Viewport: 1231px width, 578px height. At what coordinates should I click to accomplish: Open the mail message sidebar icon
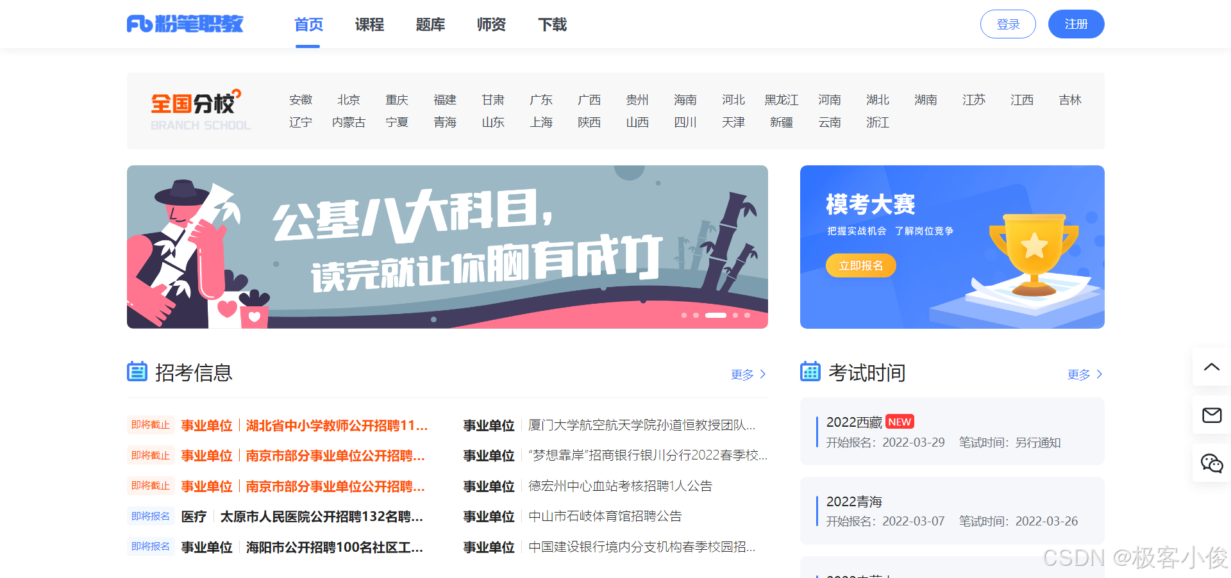[x=1211, y=415]
